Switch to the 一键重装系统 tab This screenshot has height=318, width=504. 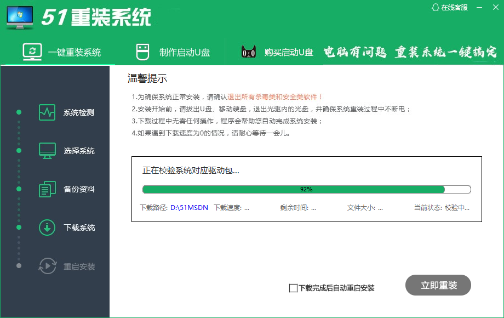pyautogui.click(x=74, y=53)
